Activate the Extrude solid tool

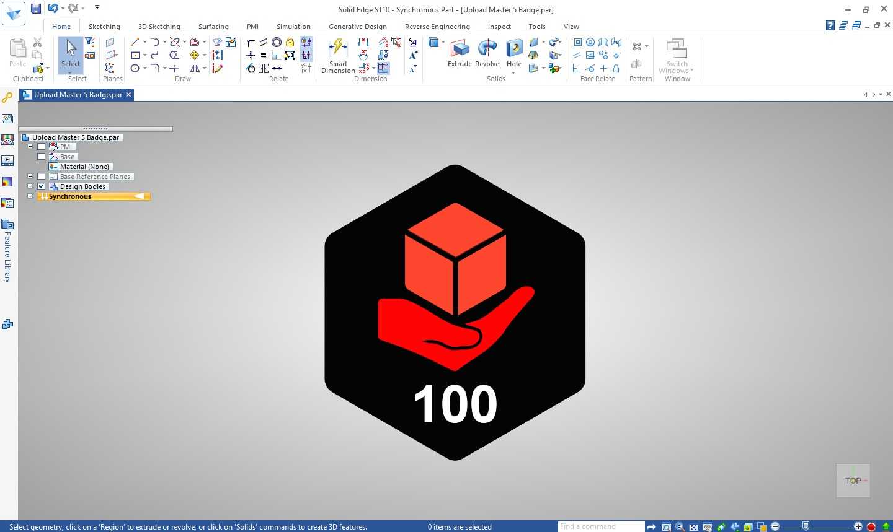pyautogui.click(x=460, y=53)
